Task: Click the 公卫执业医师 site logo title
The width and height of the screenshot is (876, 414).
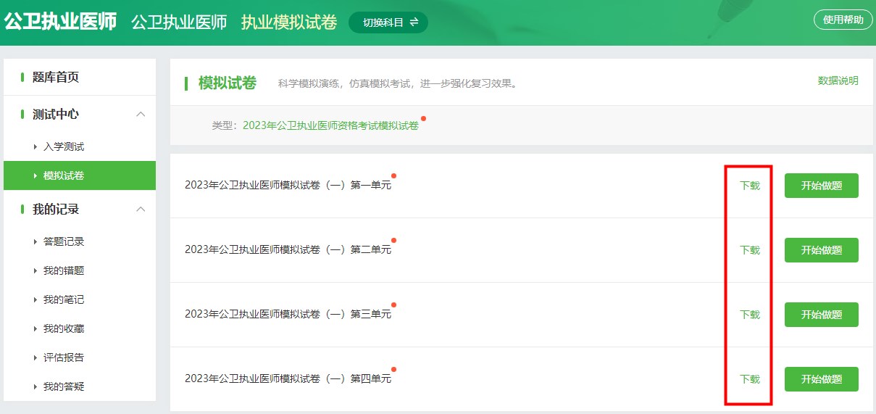Action: [x=60, y=22]
